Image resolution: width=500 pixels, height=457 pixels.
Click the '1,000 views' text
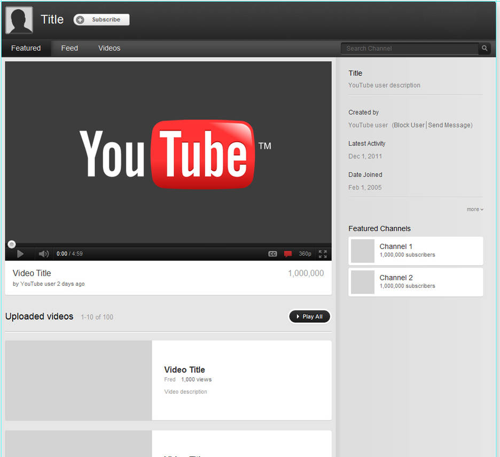click(197, 379)
